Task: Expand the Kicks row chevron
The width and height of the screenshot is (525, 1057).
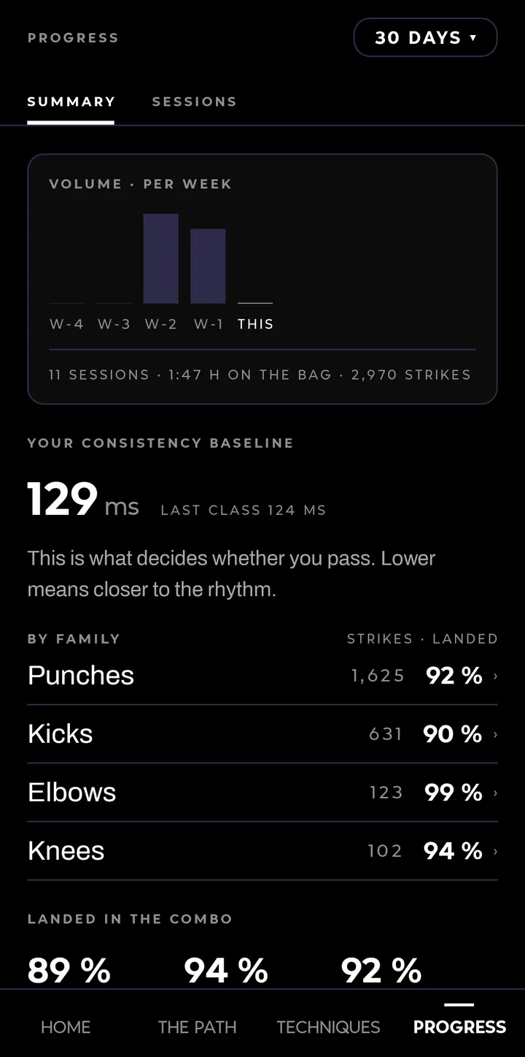Action: point(495,734)
